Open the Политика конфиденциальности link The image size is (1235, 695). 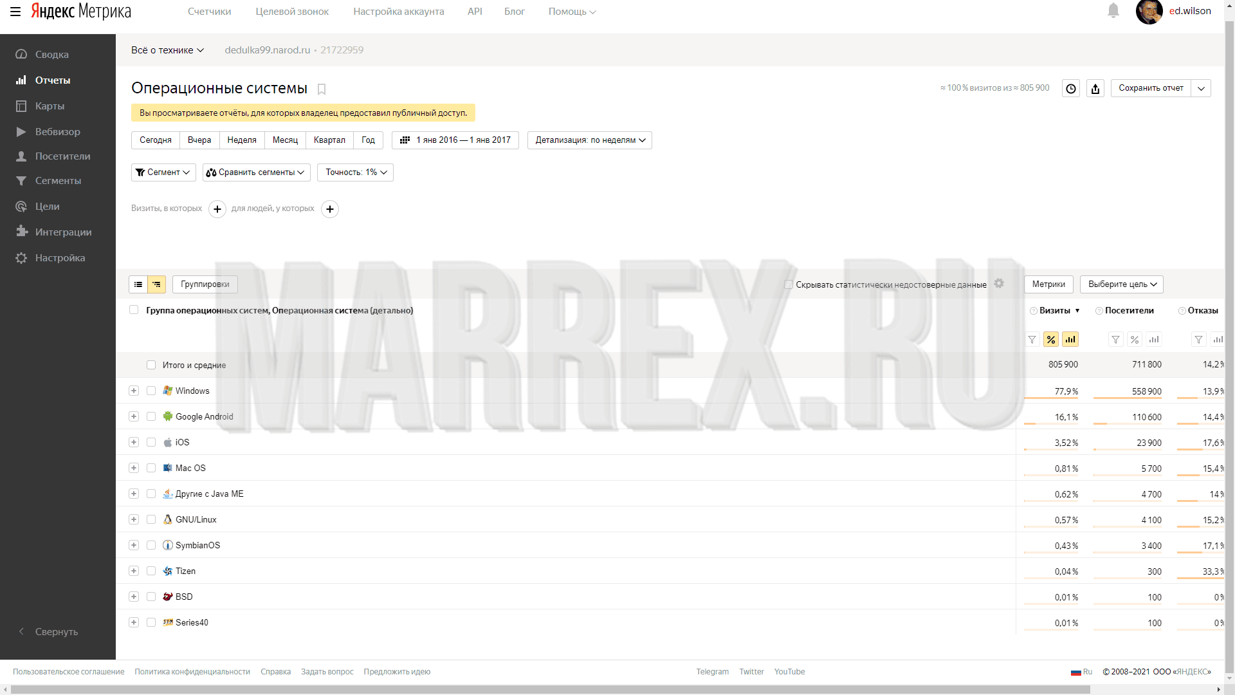192,672
